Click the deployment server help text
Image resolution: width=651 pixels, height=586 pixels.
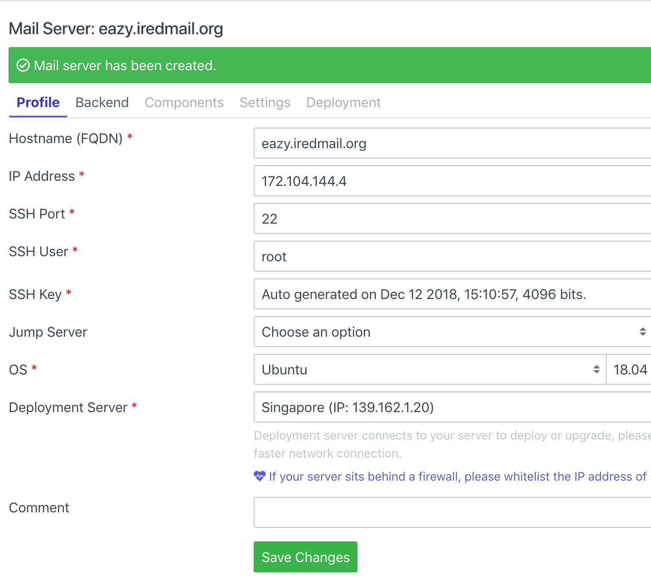453,444
